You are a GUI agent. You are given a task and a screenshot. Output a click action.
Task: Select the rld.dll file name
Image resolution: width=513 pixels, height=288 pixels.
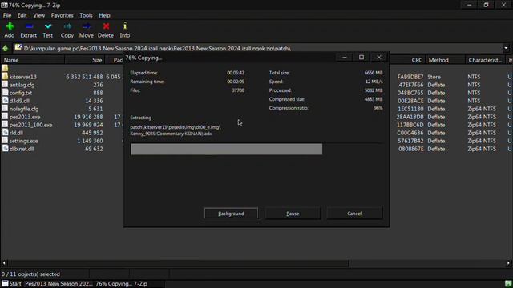pos(16,133)
